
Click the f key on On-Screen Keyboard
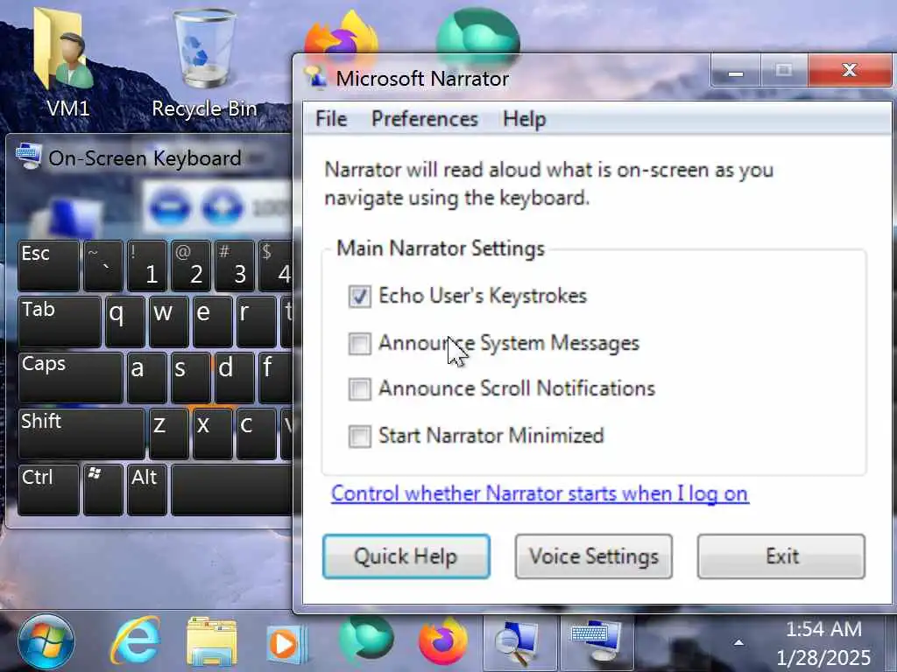tap(276, 377)
